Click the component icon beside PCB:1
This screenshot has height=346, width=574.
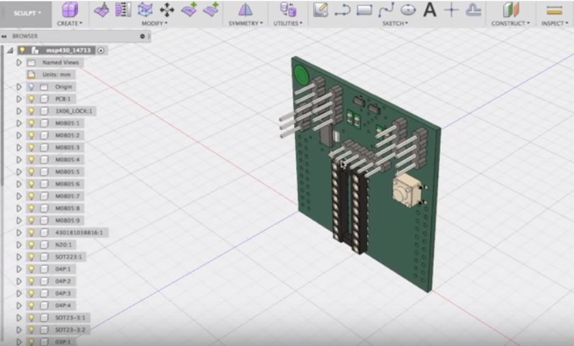pyautogui.click(x=44, y=99)
